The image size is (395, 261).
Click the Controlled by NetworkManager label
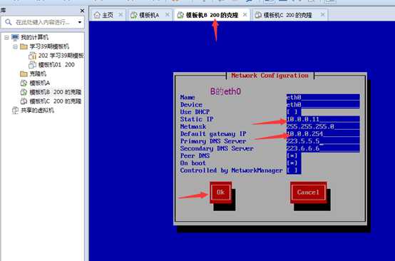pyautogui.click(x=231, y=170)
